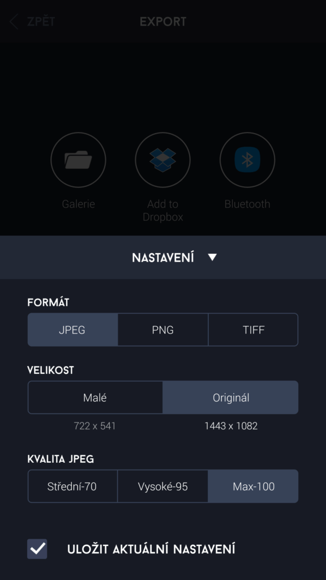Select the Malé size option
Screen dimensions: 326x580
pos(95,398)
